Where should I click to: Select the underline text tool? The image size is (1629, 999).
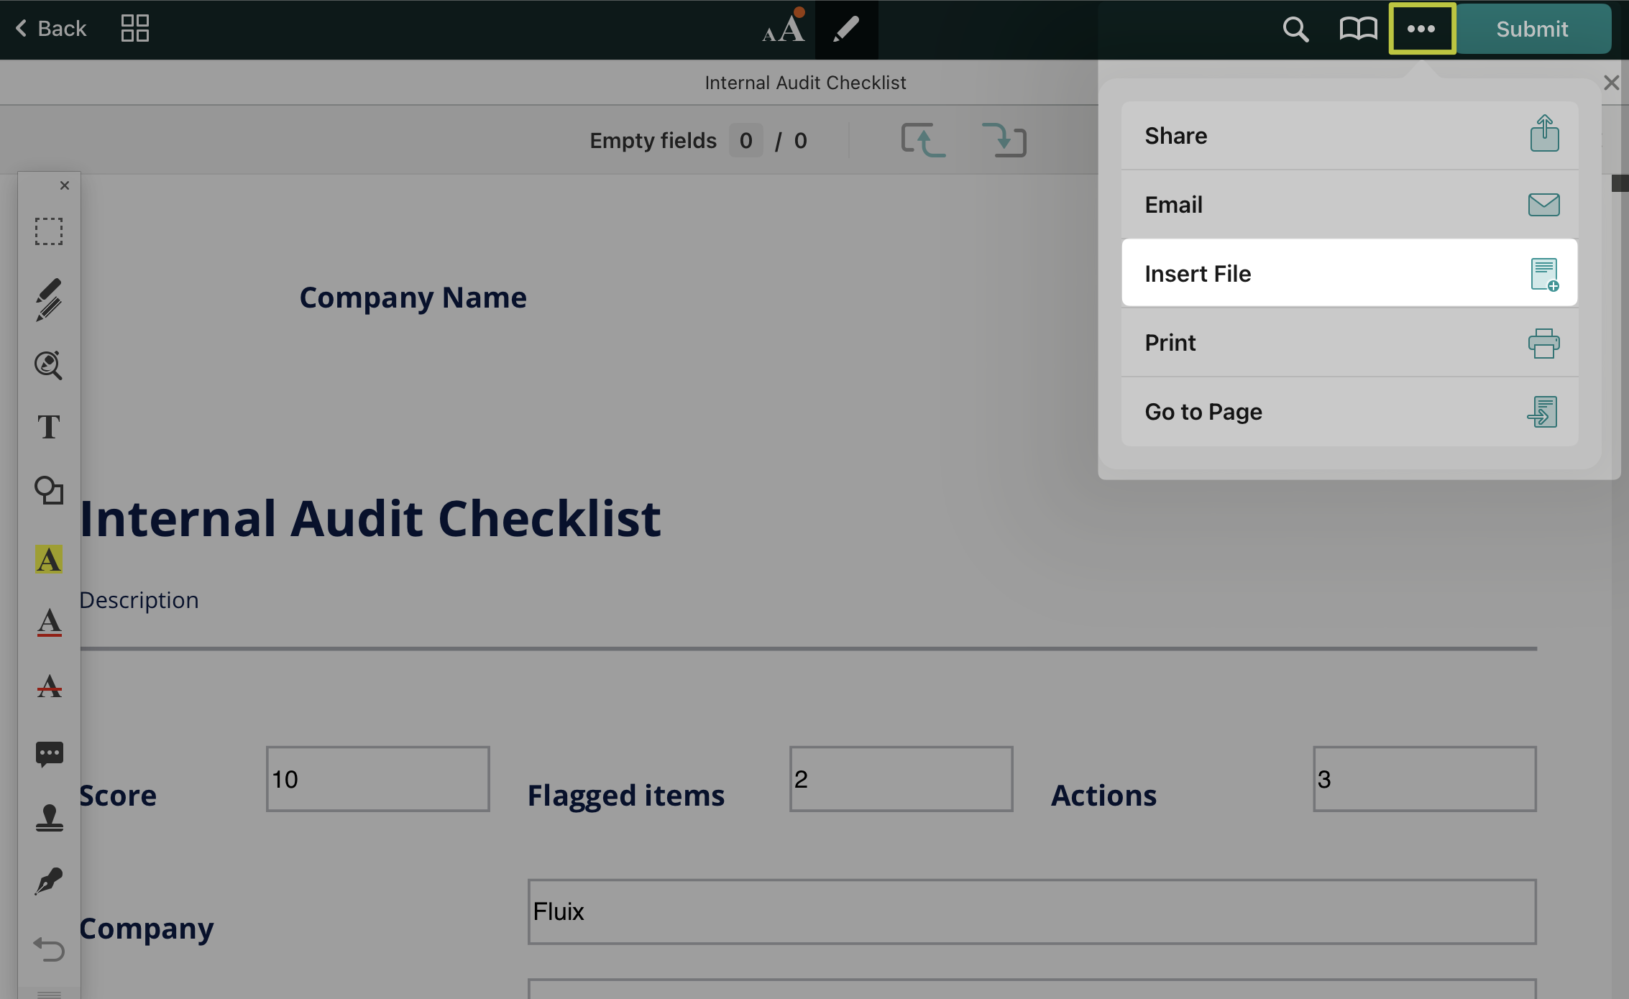tap(49, 622)
